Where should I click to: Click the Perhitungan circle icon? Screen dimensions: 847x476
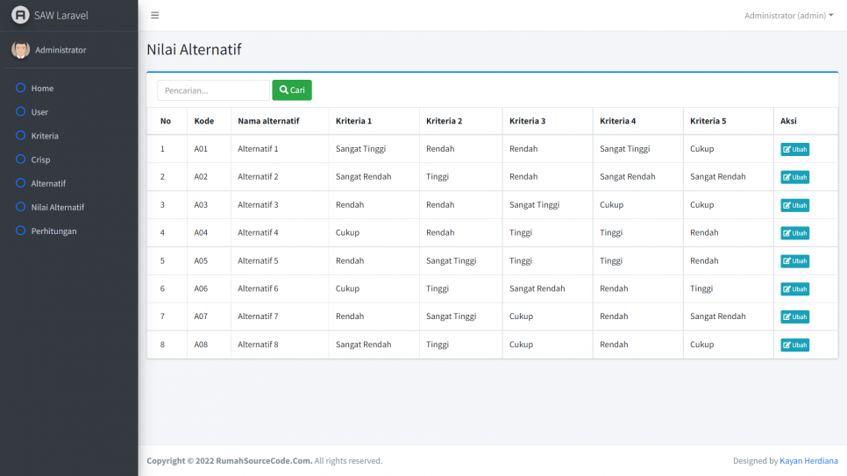coord(20,231)
